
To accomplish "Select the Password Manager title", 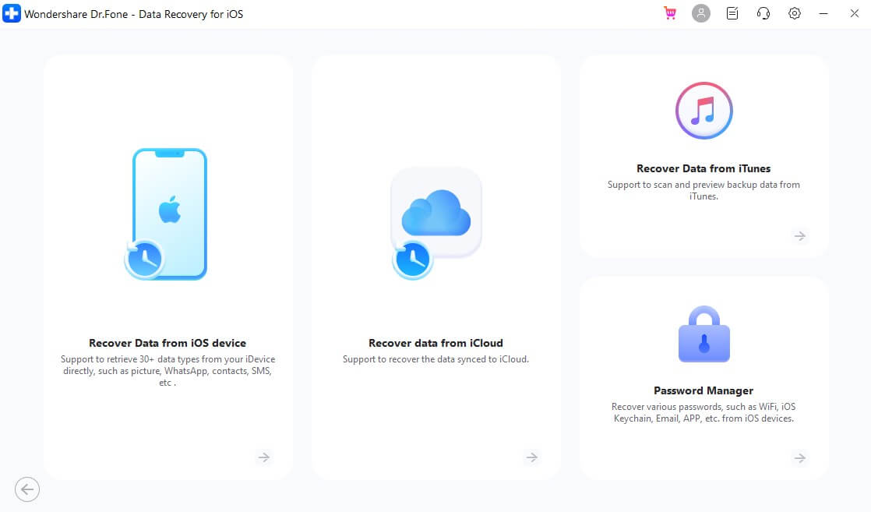I will 703,390.
